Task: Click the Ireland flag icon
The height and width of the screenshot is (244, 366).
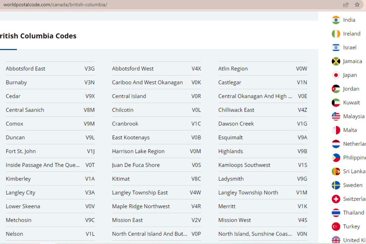Action: [x=336, y=34]
